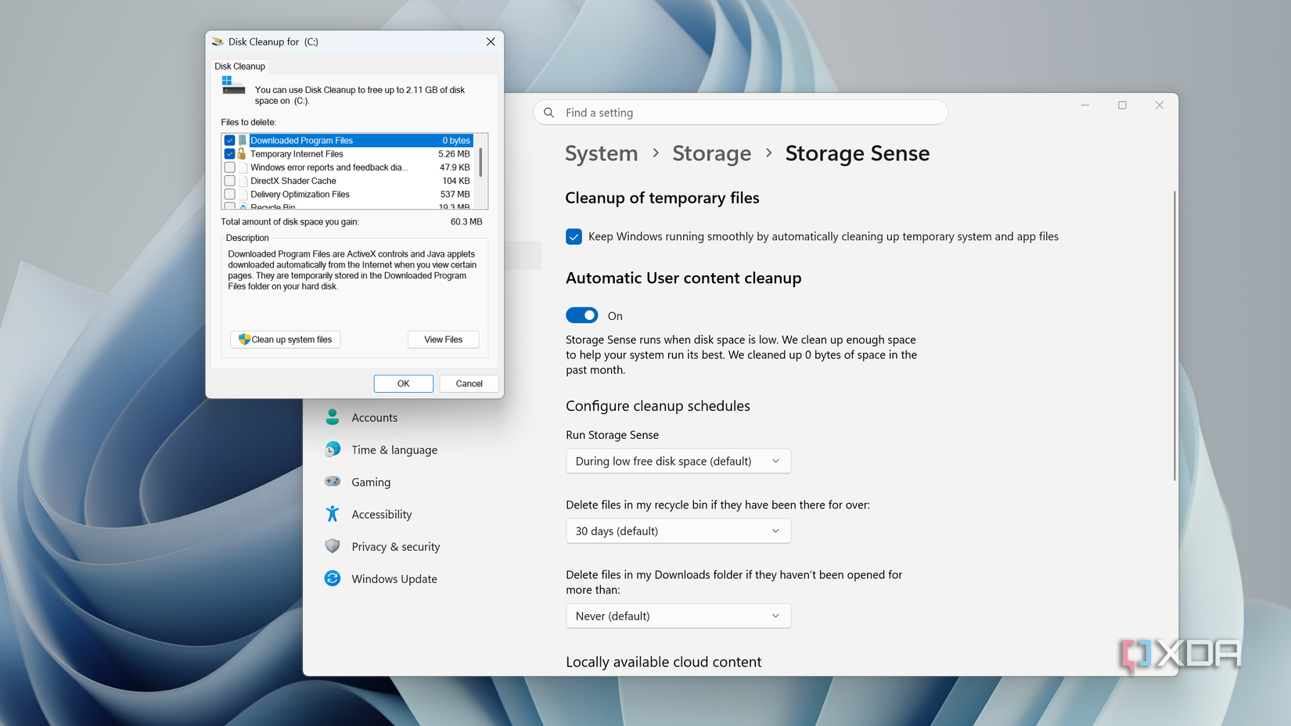Go back to System breadcrumb
The image size is (1291, 726).
[x=601, y=153]
